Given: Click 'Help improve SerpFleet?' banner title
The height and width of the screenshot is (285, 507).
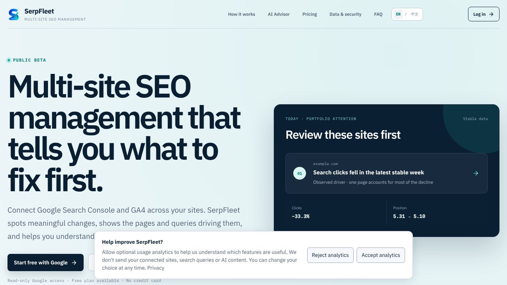Looking at the screenshot, I should 132,242.
